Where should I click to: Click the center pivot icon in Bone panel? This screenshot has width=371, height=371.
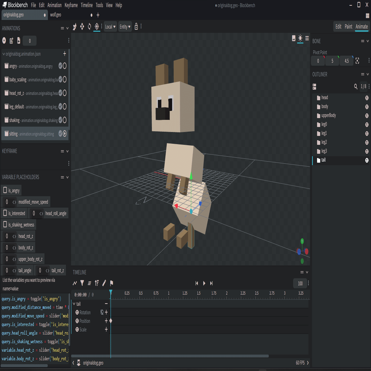click(357, 61)
